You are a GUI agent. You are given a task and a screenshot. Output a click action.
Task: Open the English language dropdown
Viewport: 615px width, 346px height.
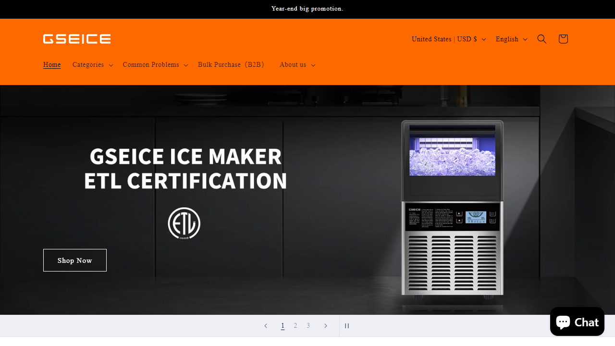[x=512, y=39]
